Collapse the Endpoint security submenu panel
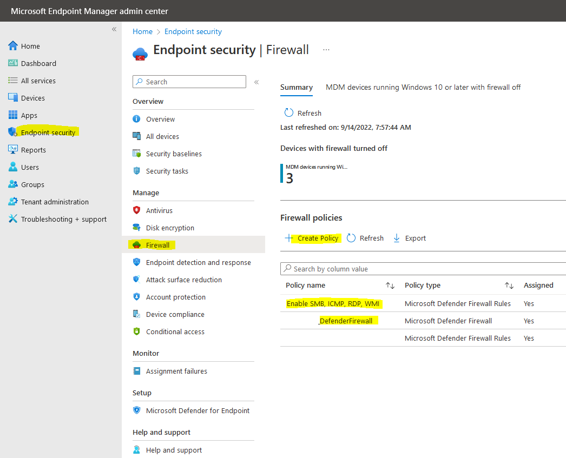The image size is (566, 458). click(x=256, y=82)
